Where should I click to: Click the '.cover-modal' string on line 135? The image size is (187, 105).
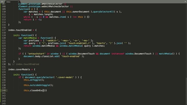[x=65, y=77]
